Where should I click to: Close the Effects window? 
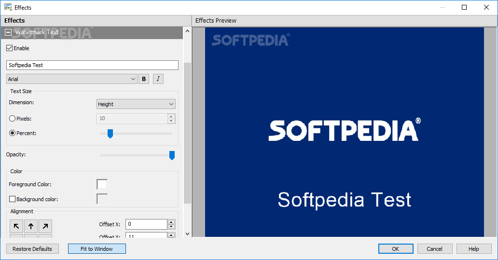click(x=486, y=7)
